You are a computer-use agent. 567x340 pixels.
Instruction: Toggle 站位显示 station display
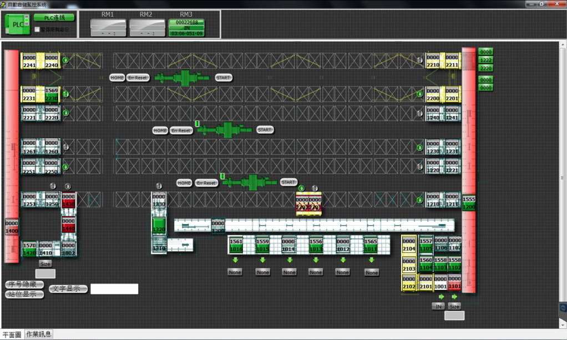click(24, 294)
